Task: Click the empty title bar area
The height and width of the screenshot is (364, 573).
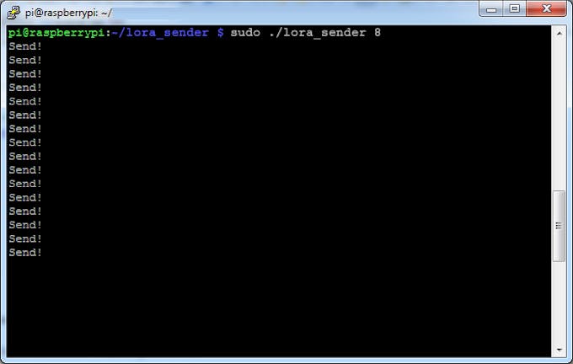Action: point(292,13)
